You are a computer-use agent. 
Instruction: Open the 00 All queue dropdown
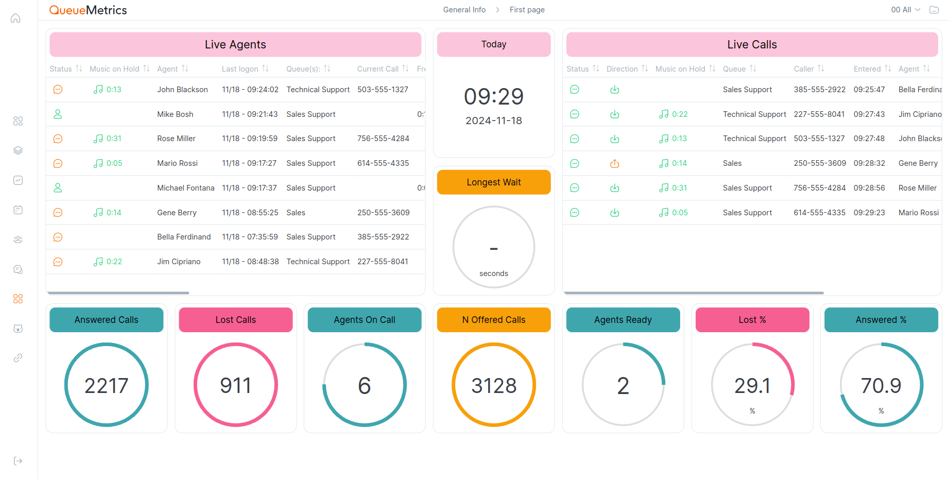pos(906,10)
